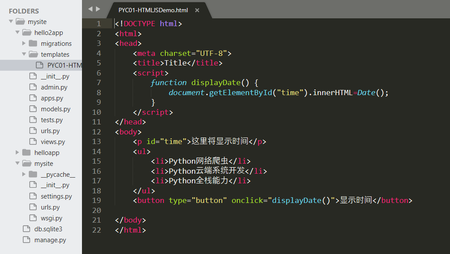Expand the helloapp folder
The image size is (450, 254).
pyautogui.click(x=17, y=152)
